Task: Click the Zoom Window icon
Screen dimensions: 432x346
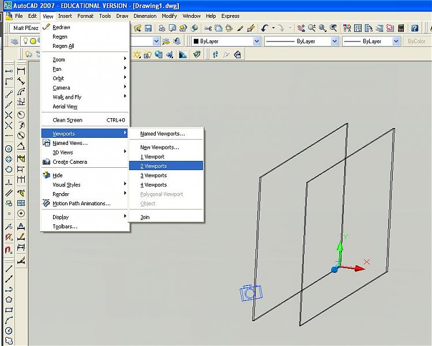Action: [322, 28]
